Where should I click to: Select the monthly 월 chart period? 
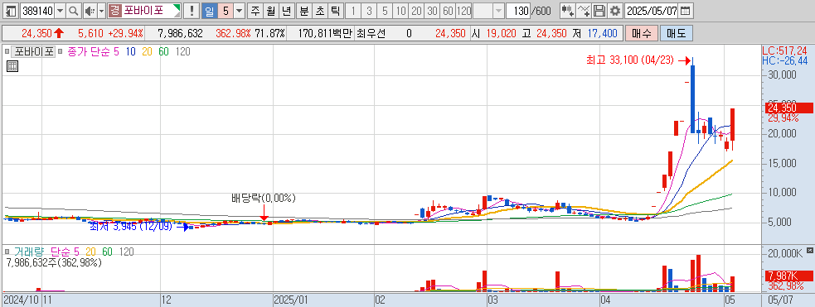[x=270, y=11]
